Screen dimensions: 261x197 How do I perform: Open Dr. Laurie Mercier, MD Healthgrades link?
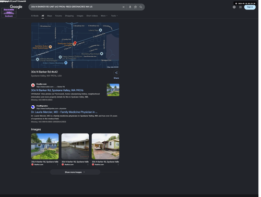[x=64, y=112]
